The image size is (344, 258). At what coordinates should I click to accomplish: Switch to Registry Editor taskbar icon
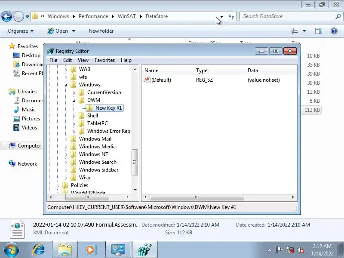pyautogui.click(x=145, y=250)
